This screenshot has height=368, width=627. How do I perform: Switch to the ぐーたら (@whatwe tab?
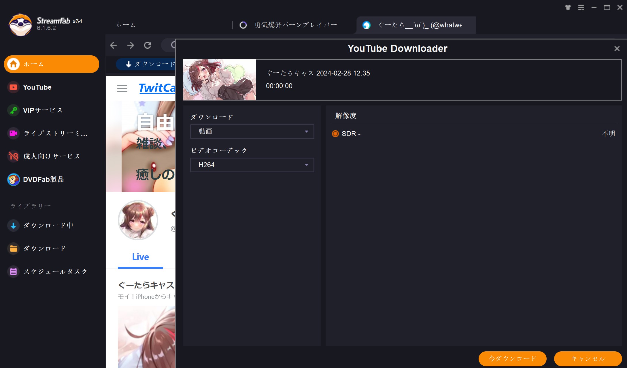416,25
